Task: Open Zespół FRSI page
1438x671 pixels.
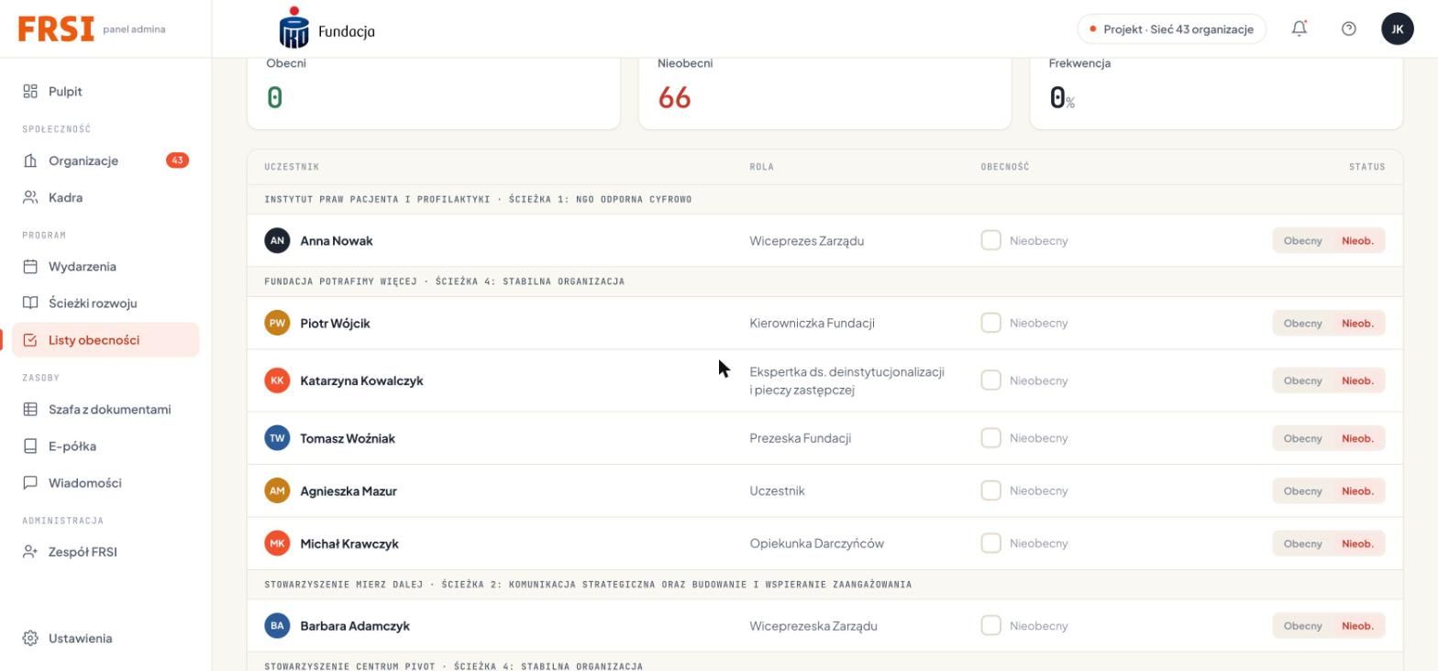Action: tap(105, 552)
